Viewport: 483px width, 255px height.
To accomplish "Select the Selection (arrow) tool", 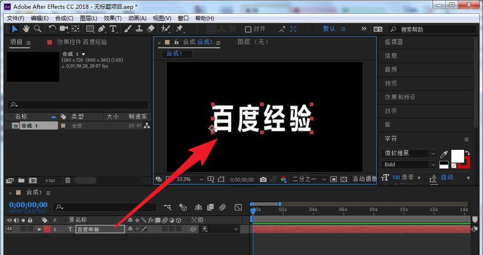I will tap(15, 29).
